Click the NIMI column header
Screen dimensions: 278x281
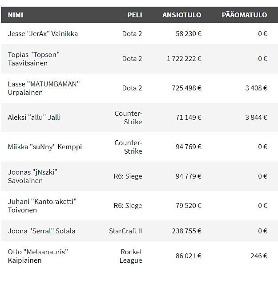coord(16,15)
